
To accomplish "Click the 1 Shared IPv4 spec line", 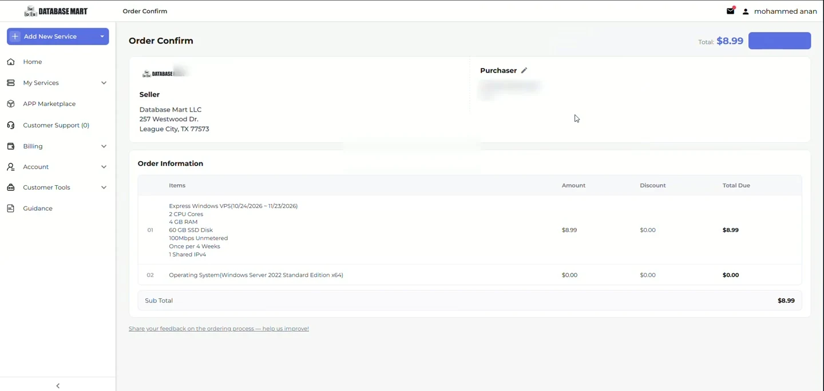I will [x=187, y=255].
